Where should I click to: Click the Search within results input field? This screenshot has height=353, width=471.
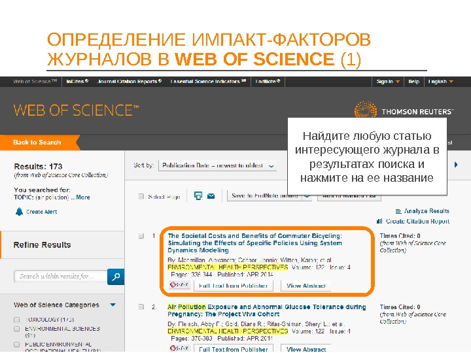[61, 276]
